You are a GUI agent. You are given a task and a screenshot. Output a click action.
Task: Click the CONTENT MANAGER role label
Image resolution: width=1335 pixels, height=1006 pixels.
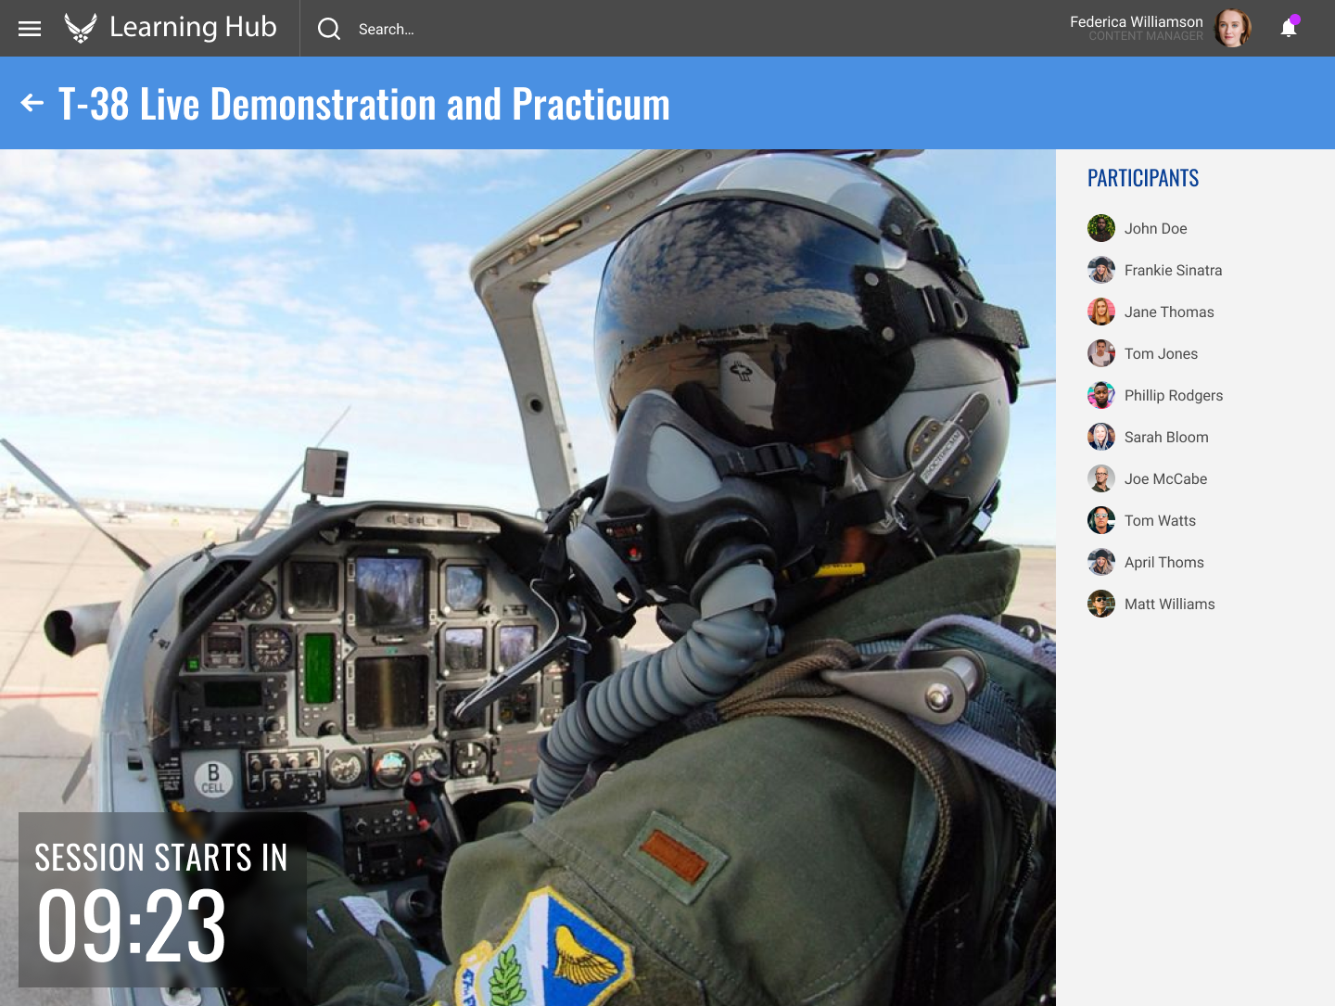point(1146,36)
